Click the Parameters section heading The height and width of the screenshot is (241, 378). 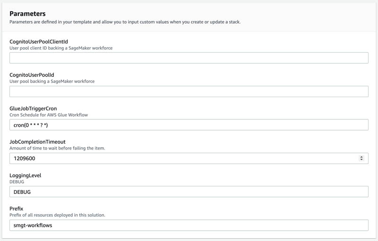coord(27,14)
